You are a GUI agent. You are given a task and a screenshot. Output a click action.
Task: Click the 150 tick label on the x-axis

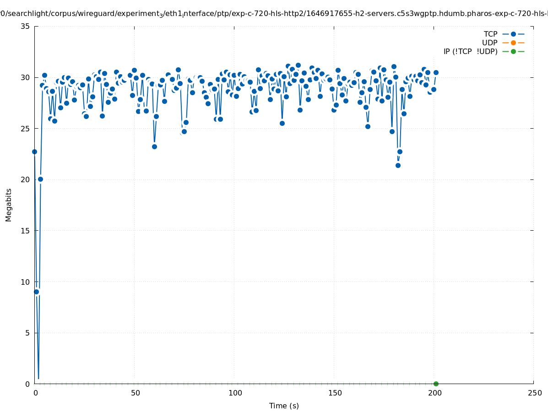(335, 393)
